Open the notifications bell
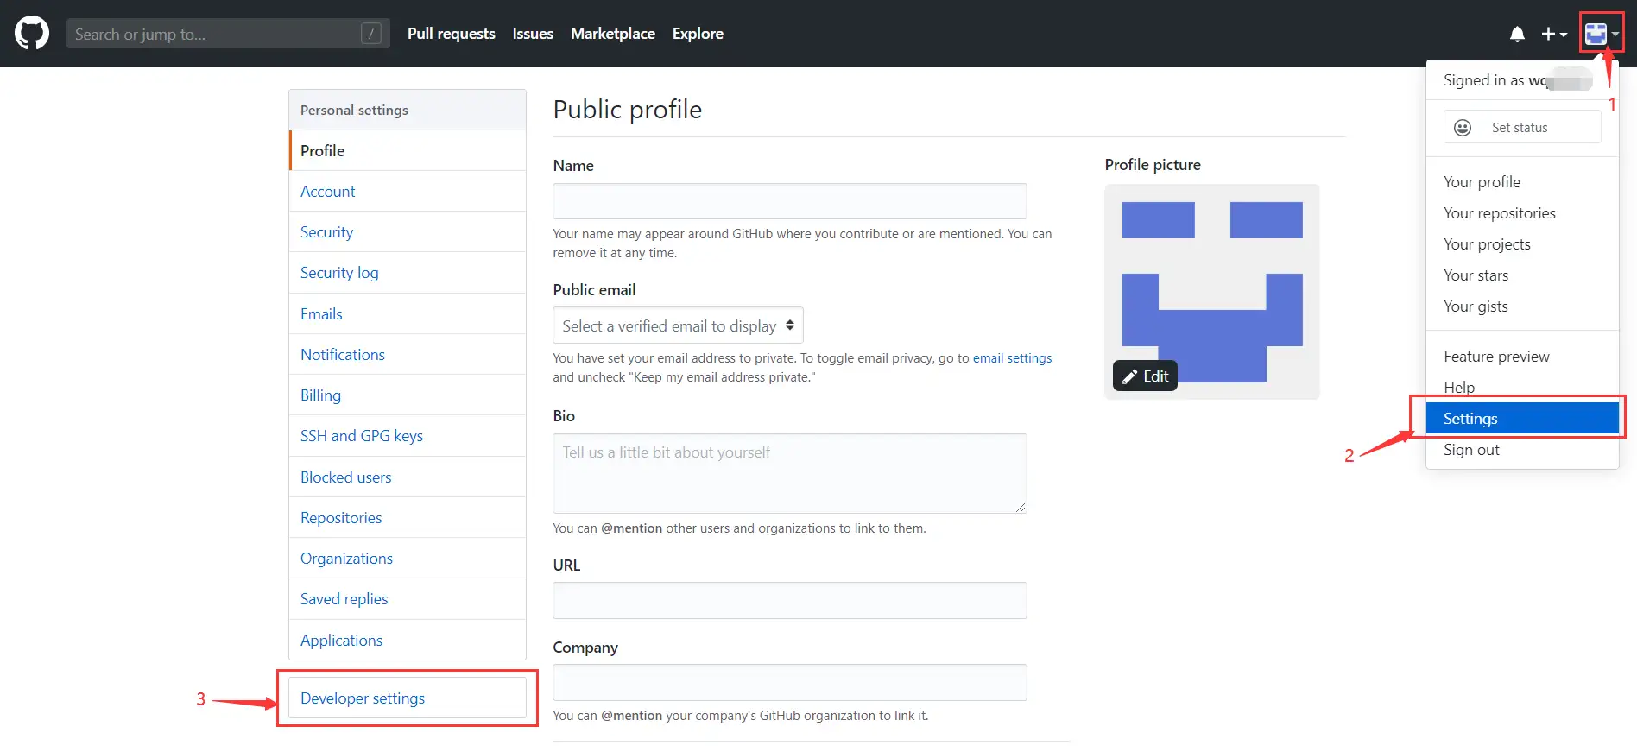1637x752 pixels. point(1517,34)
